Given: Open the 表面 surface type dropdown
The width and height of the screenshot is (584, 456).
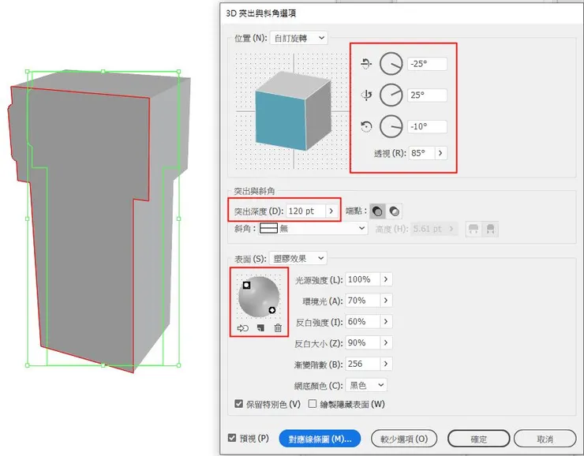Looking at the screenshot, I should 298,258.
